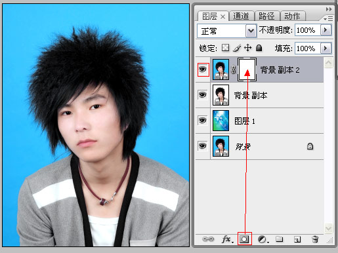The width and height of the screenshot is (338, 253).
Task: Create a new group folder
Action: [x=279, y=239]
